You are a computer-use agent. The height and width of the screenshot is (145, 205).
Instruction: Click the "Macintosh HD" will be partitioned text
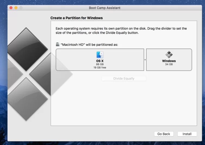pyautogui.click(x=89, y=45)
